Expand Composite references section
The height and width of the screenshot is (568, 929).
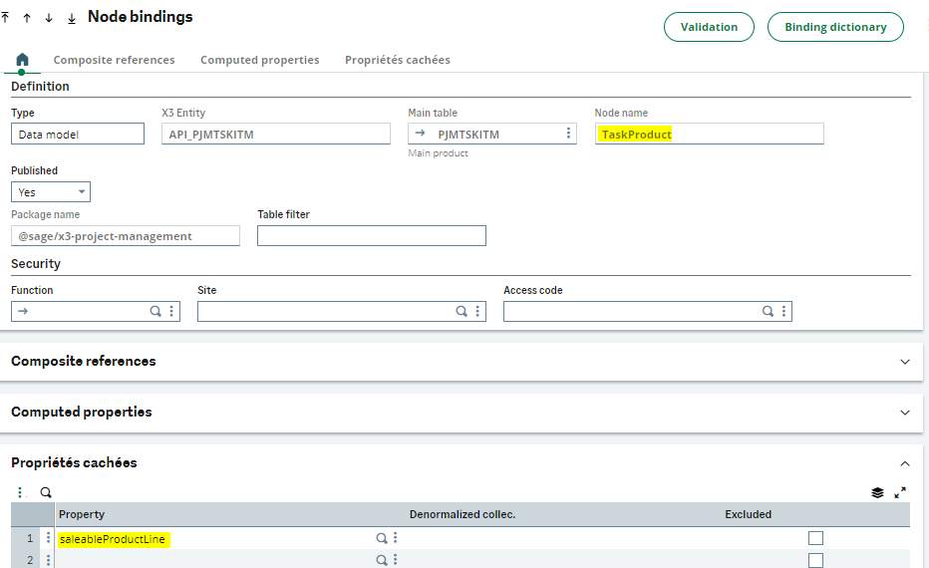point(905,362)
